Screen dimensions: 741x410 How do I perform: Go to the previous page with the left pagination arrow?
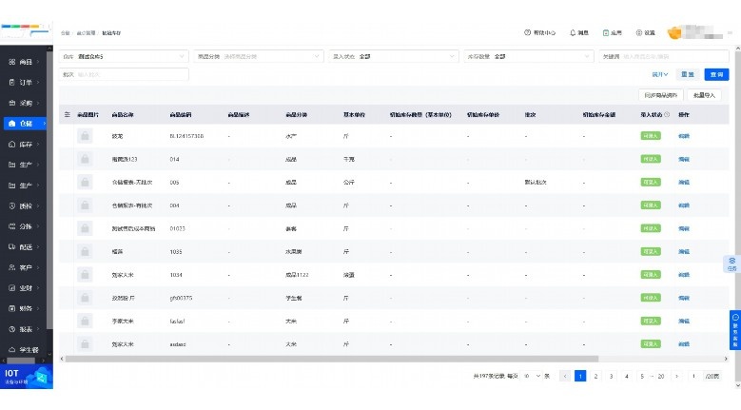click(565, 376)
